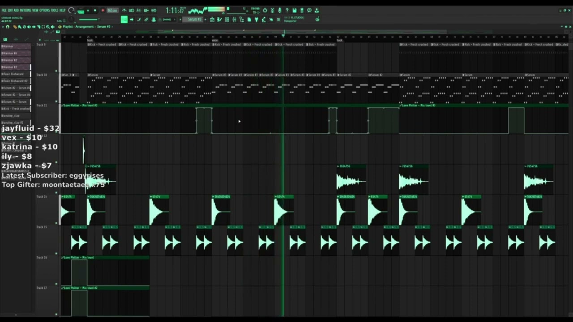Click the shopping cart icon
Image resolution: width=573 pixels, height=322 pixels.
point(278,20)
